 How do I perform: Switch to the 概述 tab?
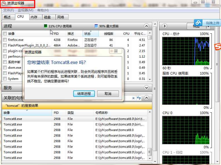[8, 17]
